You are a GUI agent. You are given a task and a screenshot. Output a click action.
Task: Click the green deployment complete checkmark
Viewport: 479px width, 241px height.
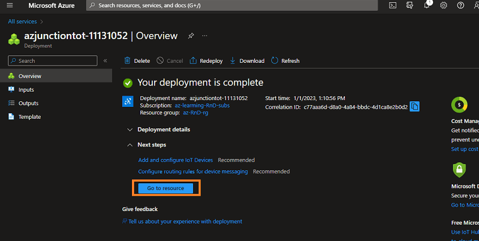coord(128,83)
